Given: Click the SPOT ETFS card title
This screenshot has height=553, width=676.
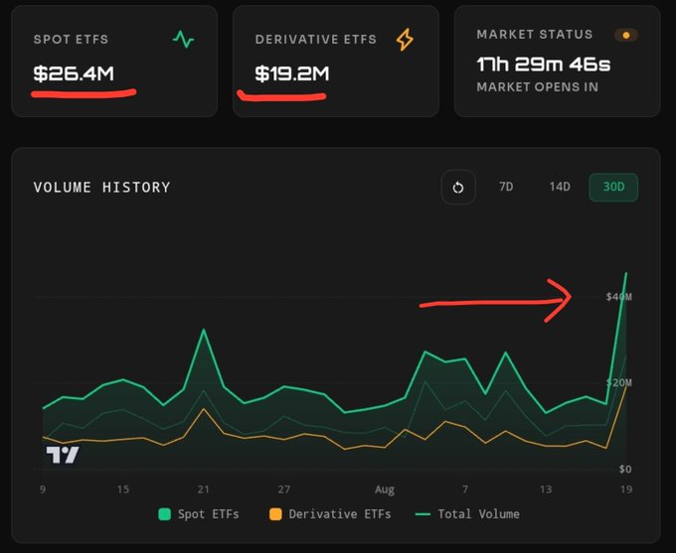Looking at the screenshot, I should 71,39.
